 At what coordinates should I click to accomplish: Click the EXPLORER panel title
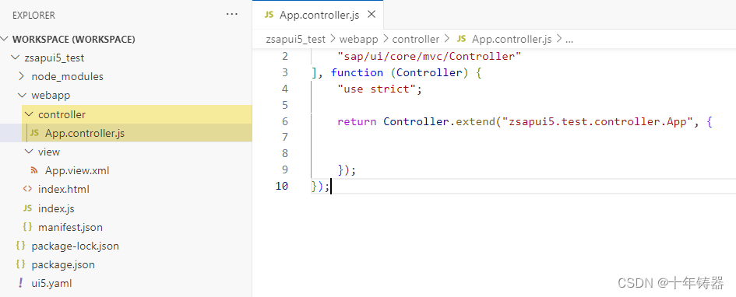pyautogui.click(x=33, y=16)
